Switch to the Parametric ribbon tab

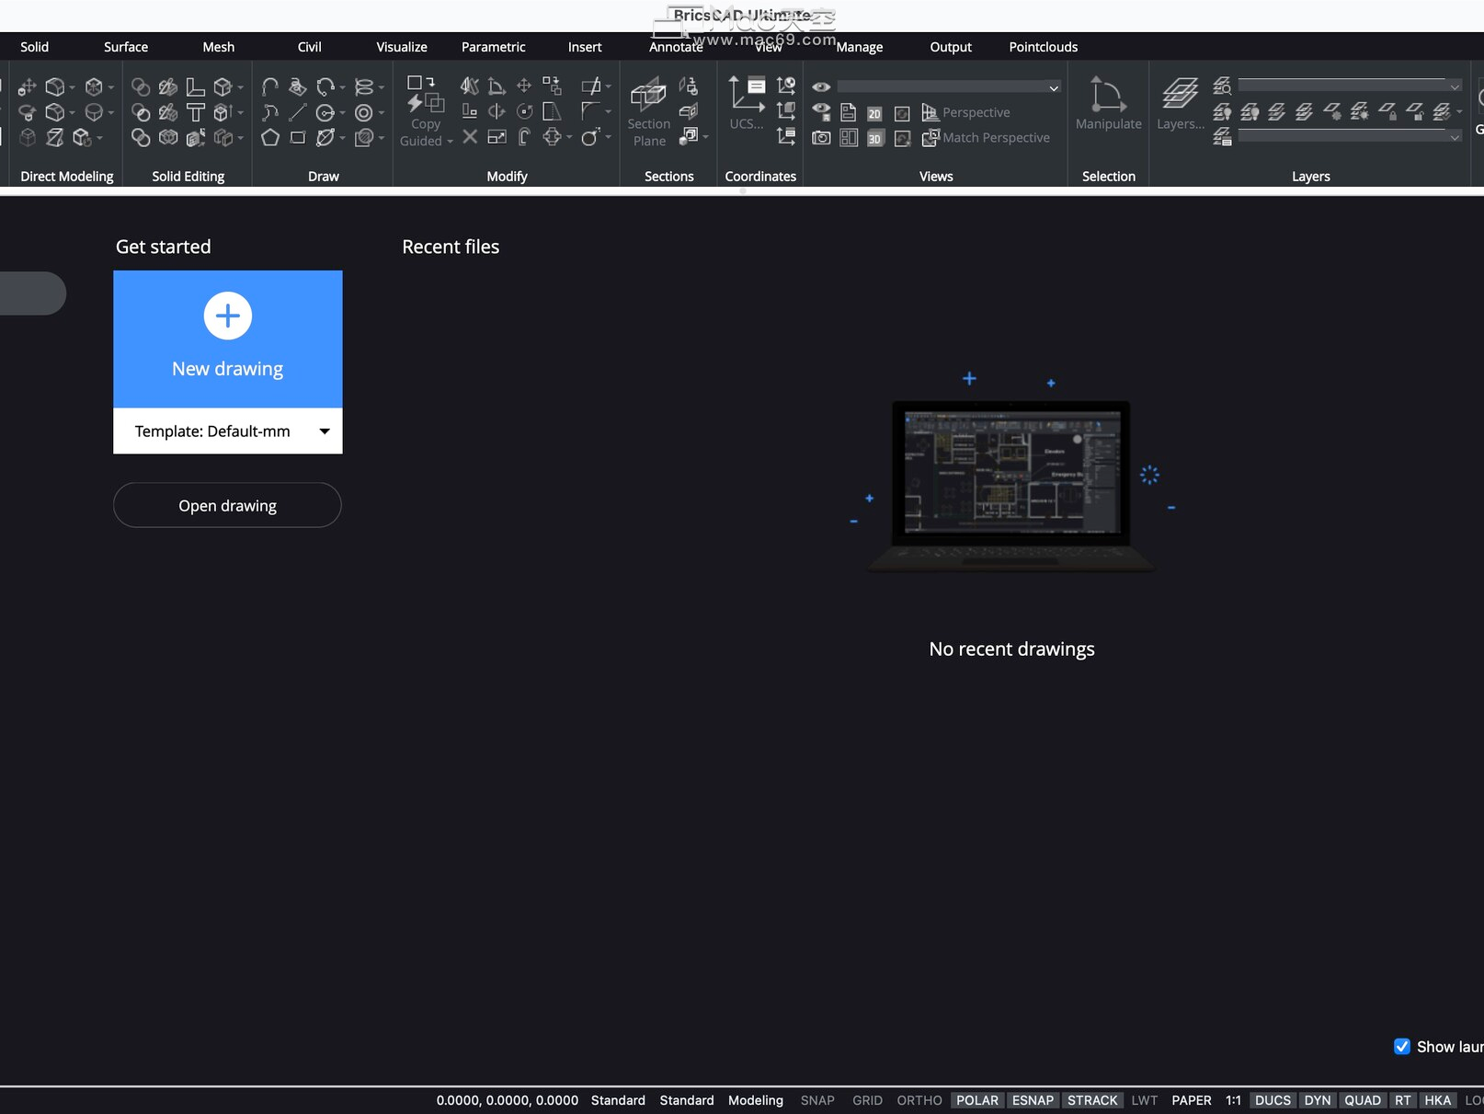click(493, 46)
